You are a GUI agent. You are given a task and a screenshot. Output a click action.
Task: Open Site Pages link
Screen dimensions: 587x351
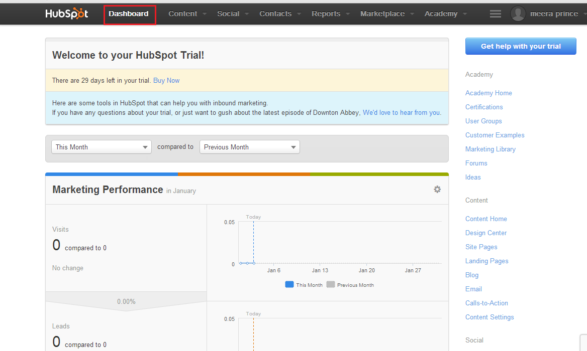pos(481,247)
